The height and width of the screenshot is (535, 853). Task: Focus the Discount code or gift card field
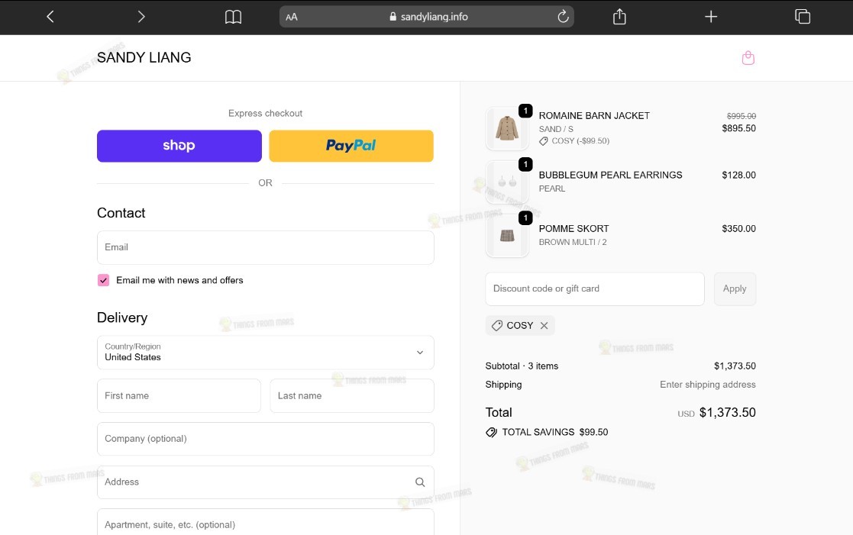(595, 288)
